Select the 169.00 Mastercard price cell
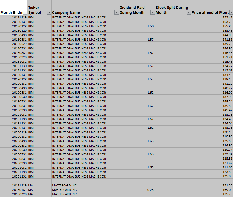Viewport: 234px width, 197px height. [223, 190]
